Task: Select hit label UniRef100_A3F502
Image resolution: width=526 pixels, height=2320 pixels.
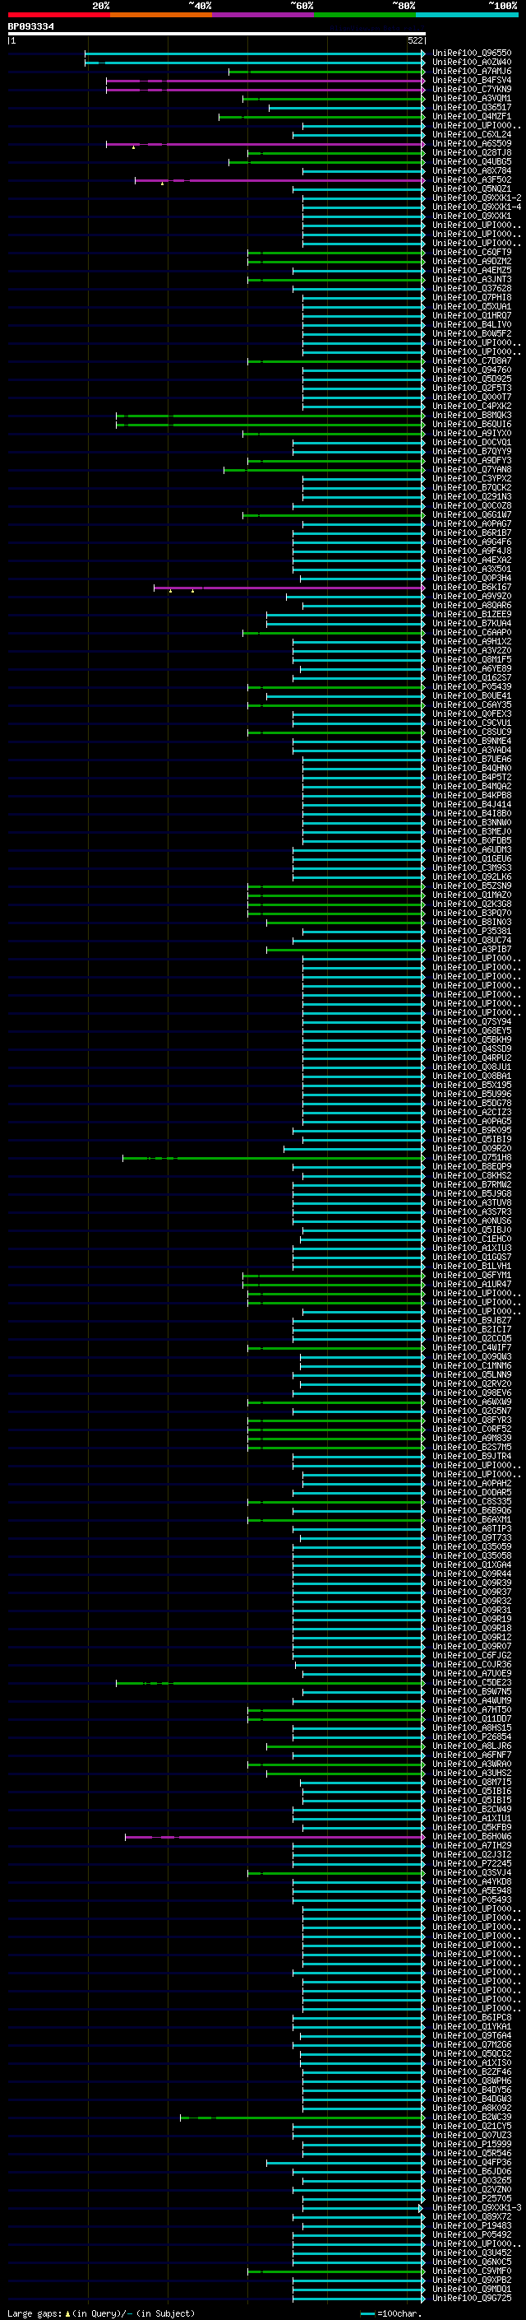Action: [471, 179]
